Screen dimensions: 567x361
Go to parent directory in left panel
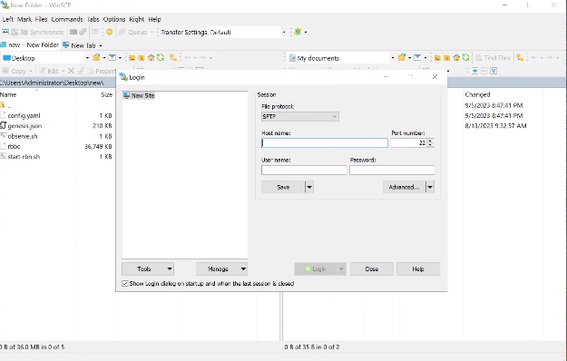[132, 58]
